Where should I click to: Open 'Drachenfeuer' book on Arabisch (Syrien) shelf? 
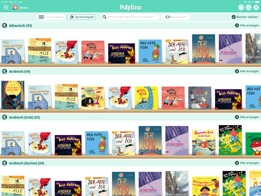click(x=177, y=184)
